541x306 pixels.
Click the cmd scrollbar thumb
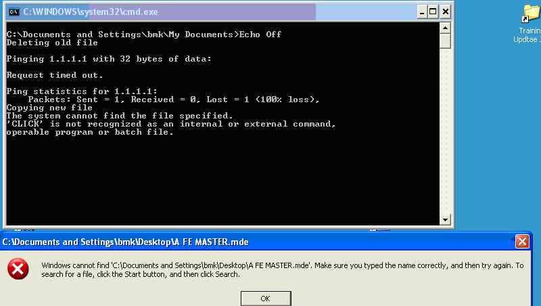[445, 41]
